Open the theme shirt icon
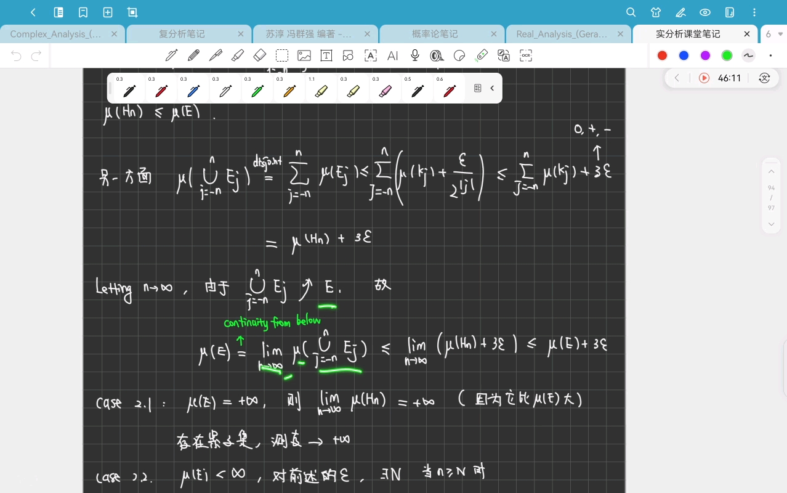This screenshot has width=787, height=493. tap(656, 12)
